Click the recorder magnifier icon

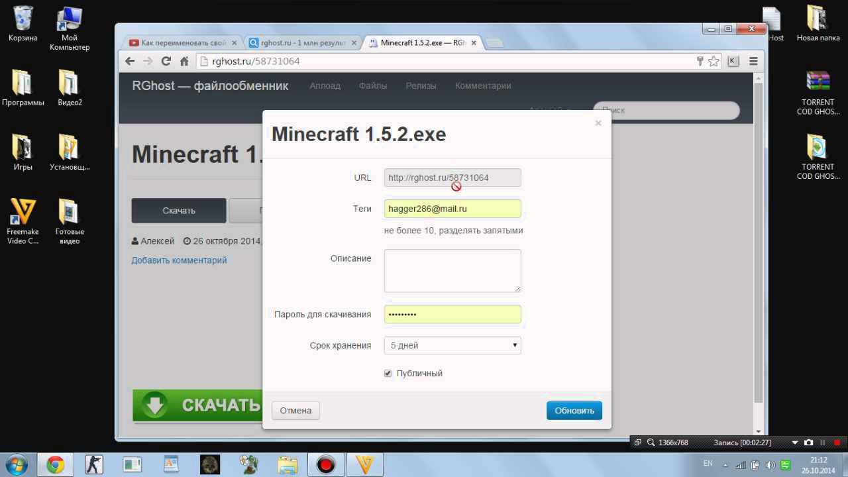coord(651,443)
